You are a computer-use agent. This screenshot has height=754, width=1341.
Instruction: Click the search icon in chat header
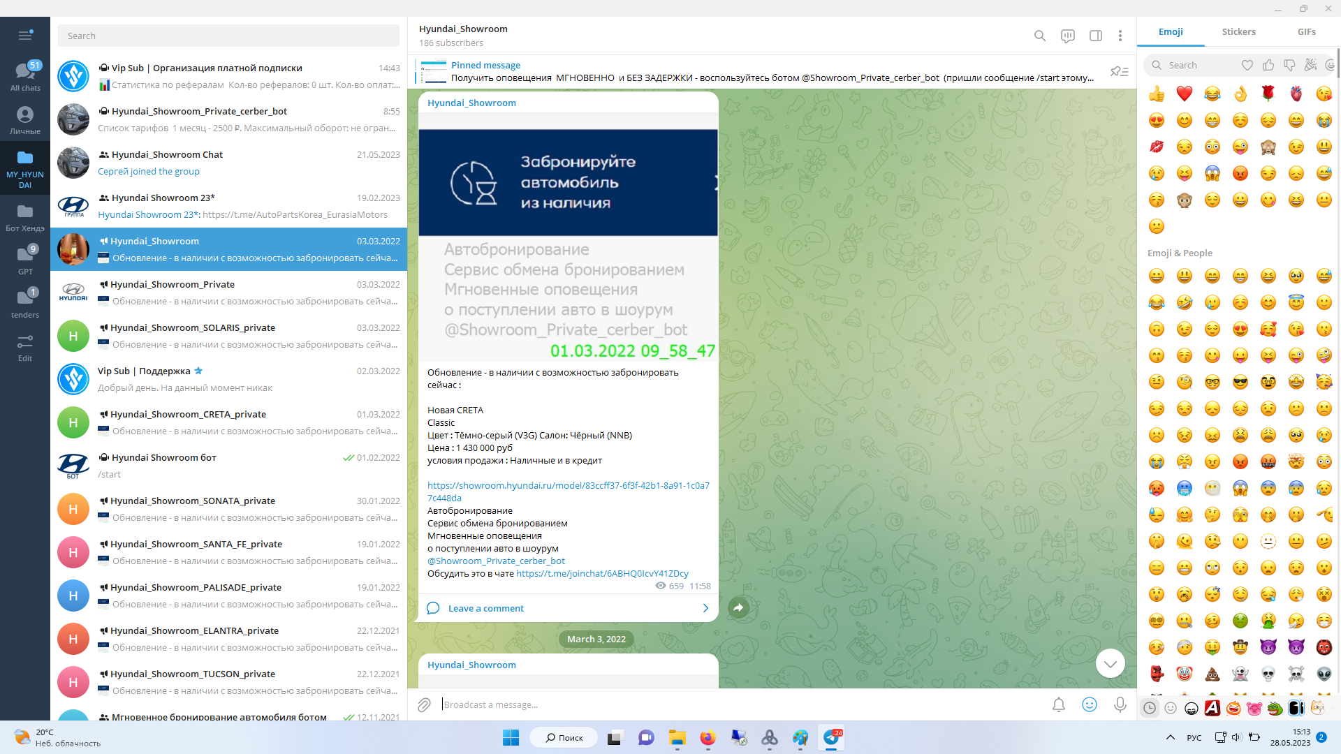click(1040, 36)
